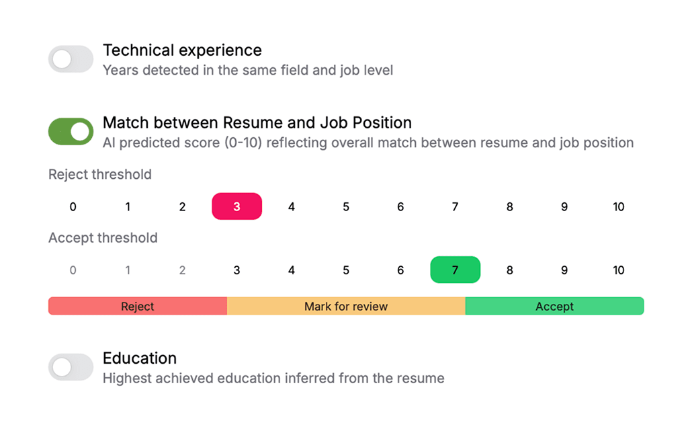Enable the Education toggle
Viewport: 688px width, 437px height.
click(71, 367)
